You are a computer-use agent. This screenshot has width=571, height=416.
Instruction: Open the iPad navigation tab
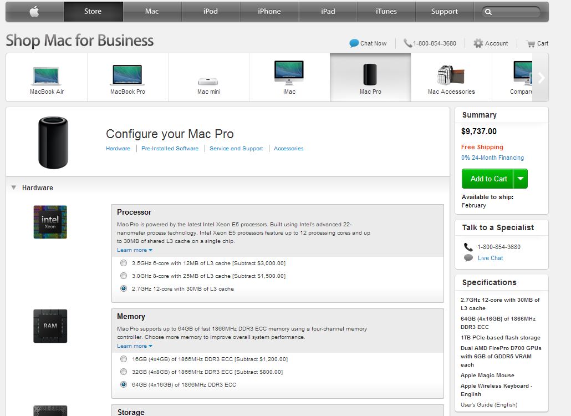coord(328,11)
